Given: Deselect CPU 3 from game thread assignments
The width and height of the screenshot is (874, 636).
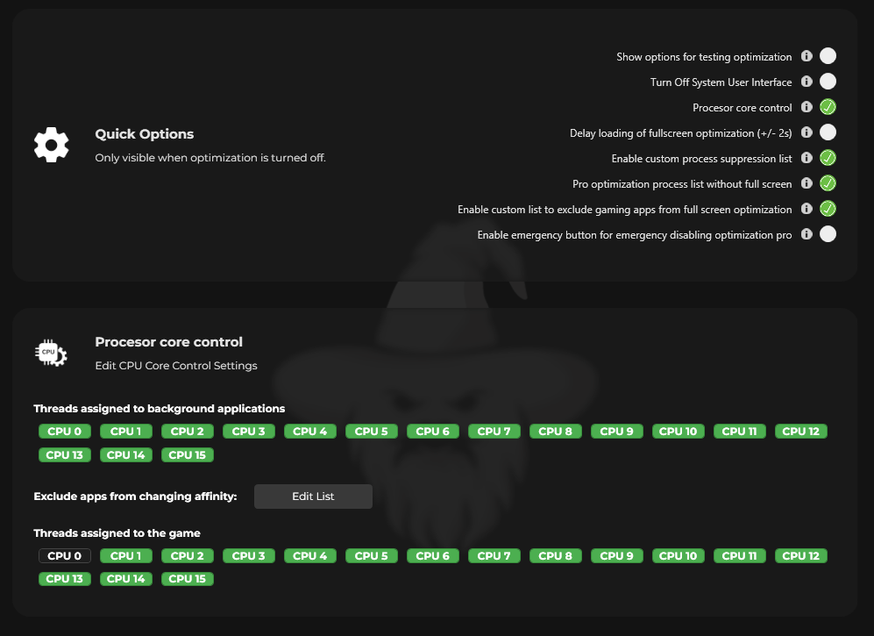Looking at the screenshot, I should click(x=248, y=555).
